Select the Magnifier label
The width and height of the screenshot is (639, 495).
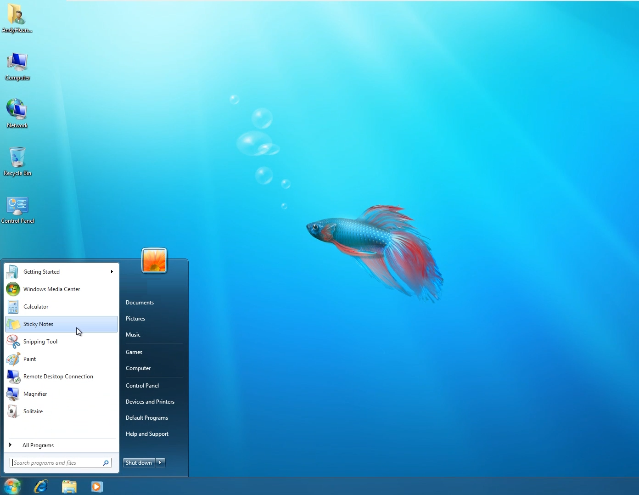[x=35, y=394]
